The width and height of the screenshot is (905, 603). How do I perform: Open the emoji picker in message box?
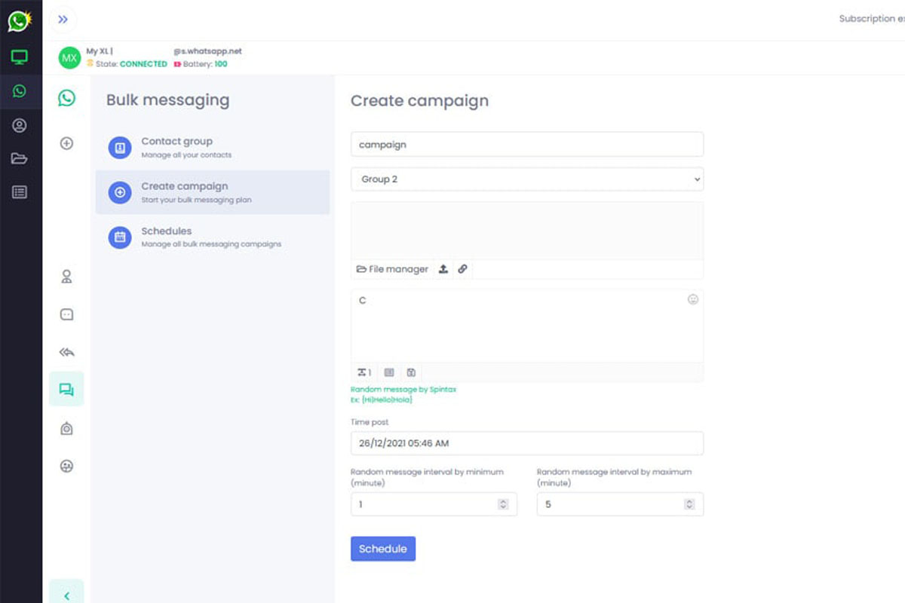click(692, 299)
